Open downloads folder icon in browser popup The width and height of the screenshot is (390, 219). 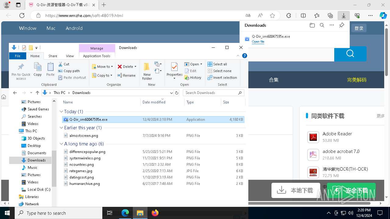pyautogui.click(x=312, y=25)
